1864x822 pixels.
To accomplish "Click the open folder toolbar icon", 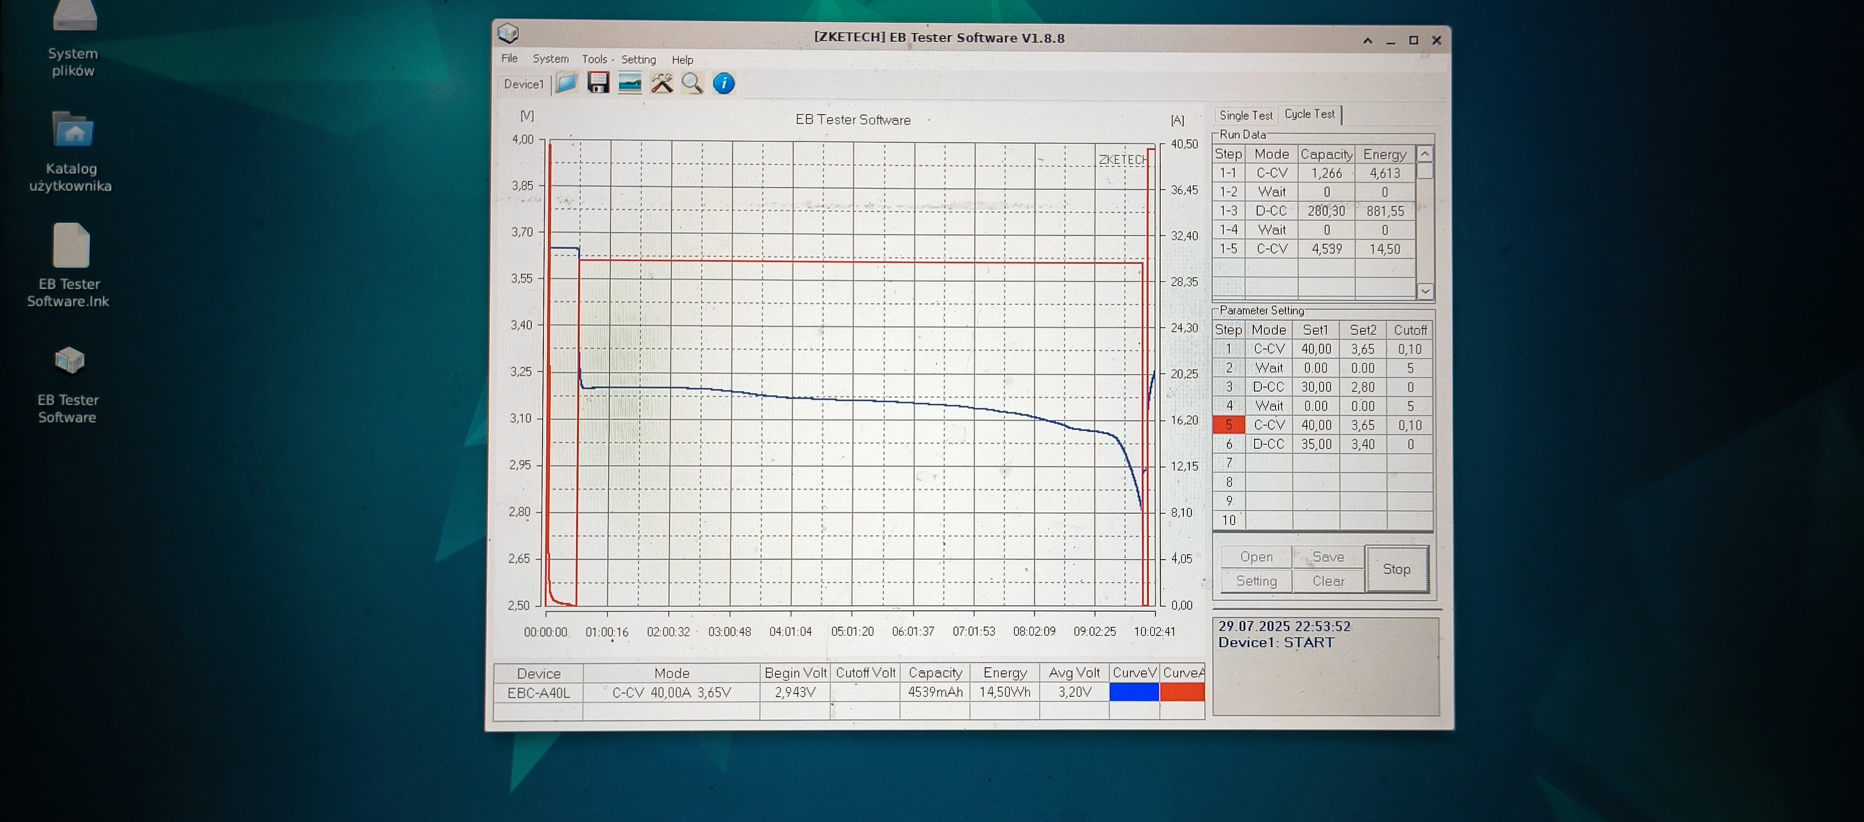I will click(x=566, y=83).
